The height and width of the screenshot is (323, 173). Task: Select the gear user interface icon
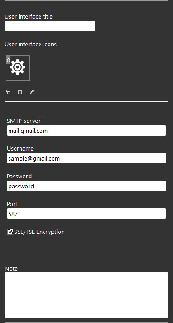point(18,68)
